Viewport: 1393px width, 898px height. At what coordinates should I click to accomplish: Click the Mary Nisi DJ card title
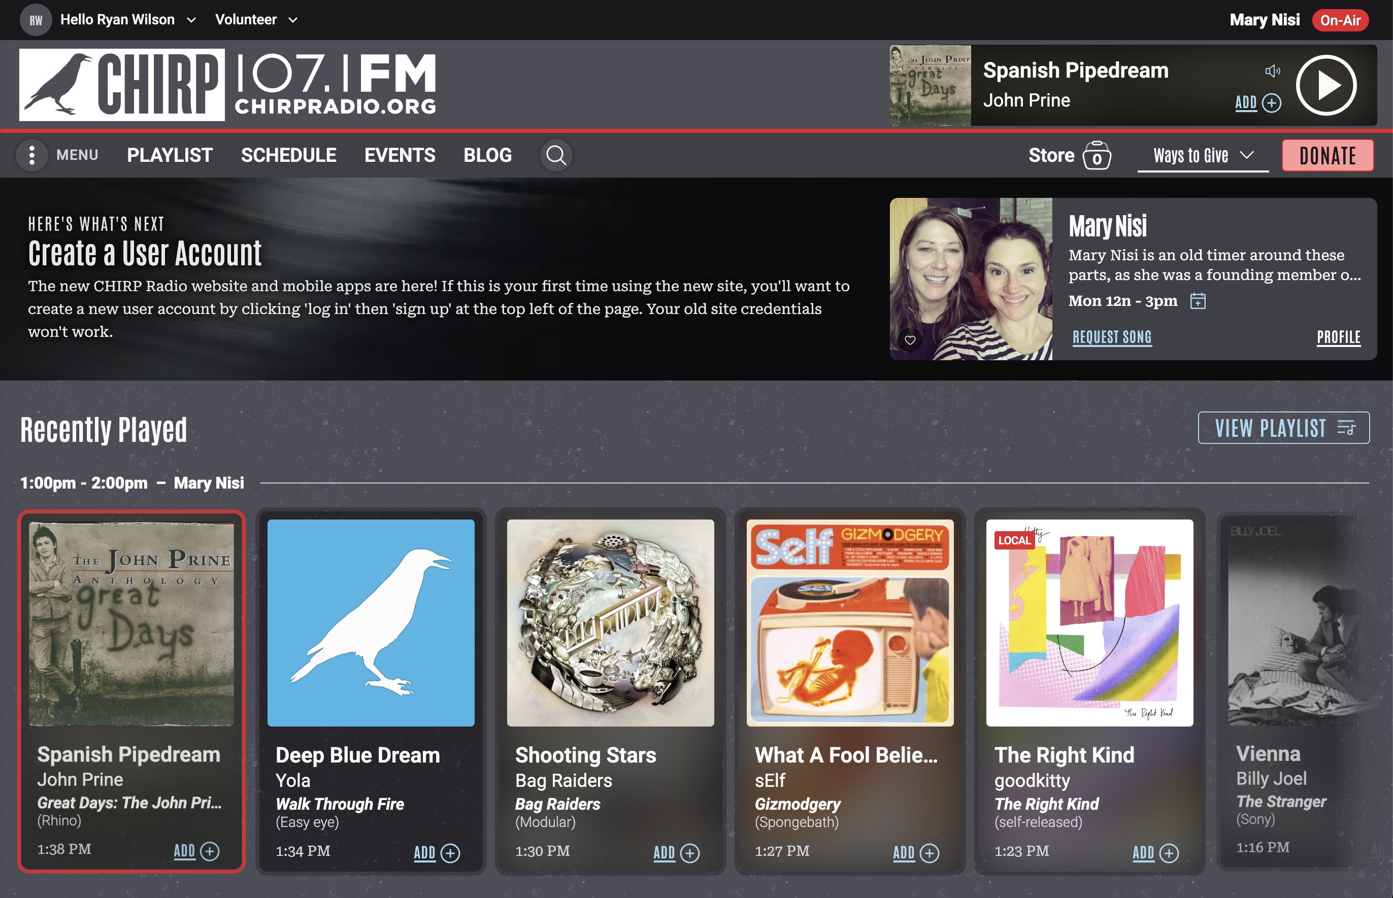pos(1107,226)
